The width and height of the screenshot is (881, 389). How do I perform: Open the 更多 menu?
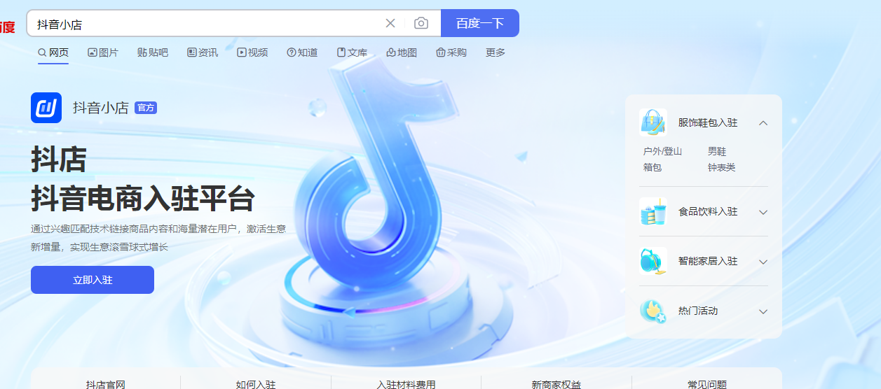point(496,52)
